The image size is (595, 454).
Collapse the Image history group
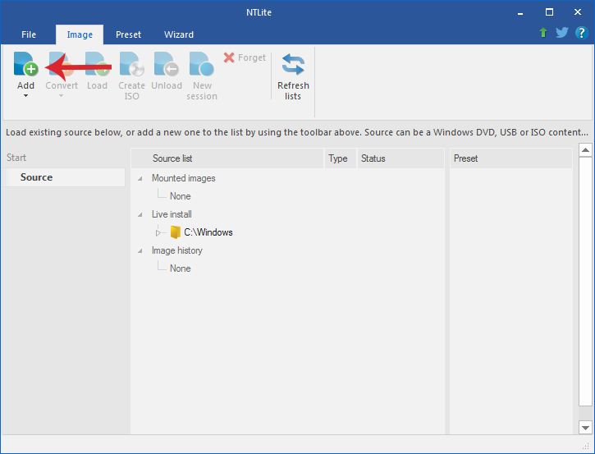[140, 251]
